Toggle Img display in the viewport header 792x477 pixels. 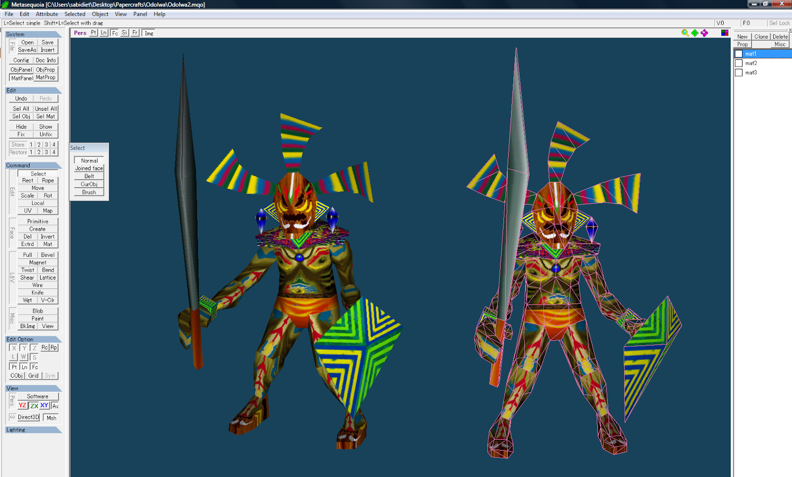(x=148, y=33)
